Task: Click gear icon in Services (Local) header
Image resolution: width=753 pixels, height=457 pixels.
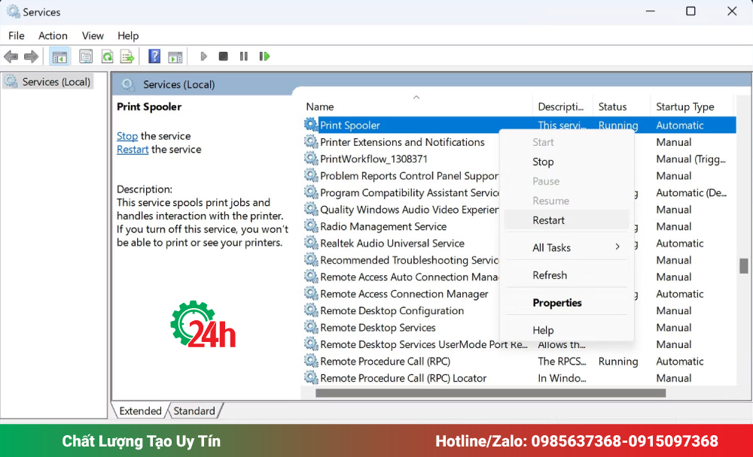Action: click(128, 84)
